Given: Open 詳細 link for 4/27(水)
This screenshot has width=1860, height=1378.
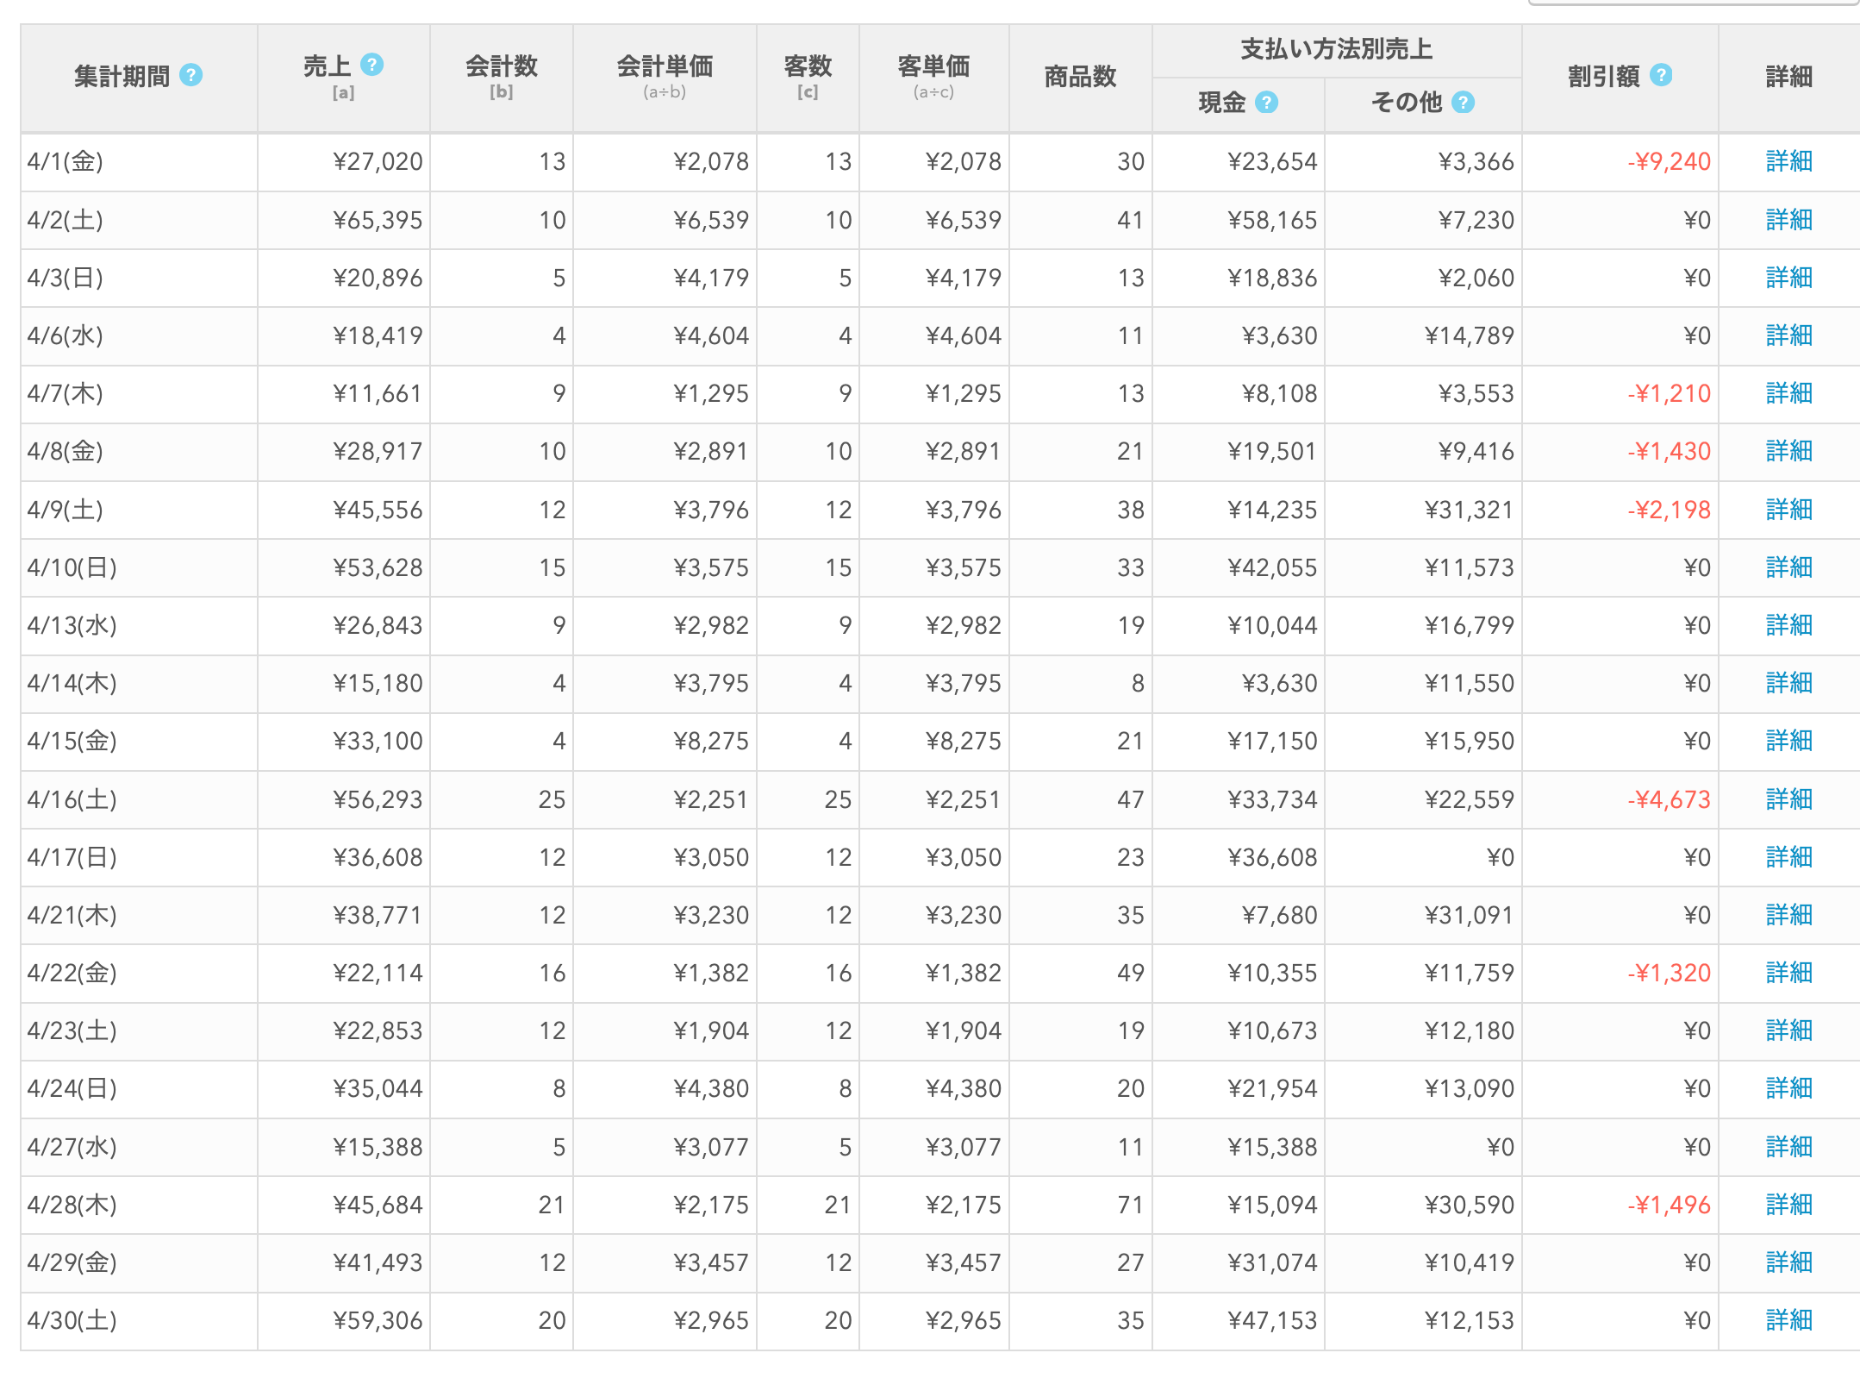Looking at the screenshot, I should tap(1788, 1147).
